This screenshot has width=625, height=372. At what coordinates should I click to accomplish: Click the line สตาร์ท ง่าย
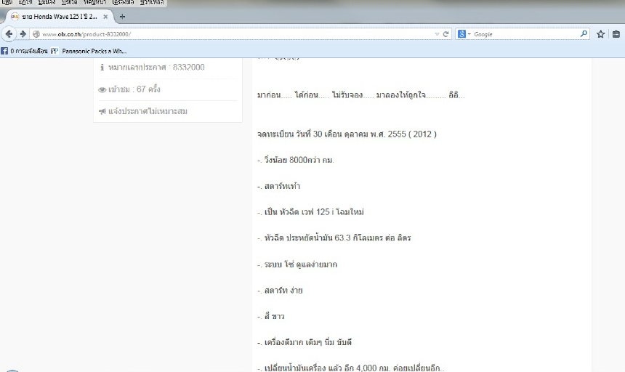click(280, 291)
